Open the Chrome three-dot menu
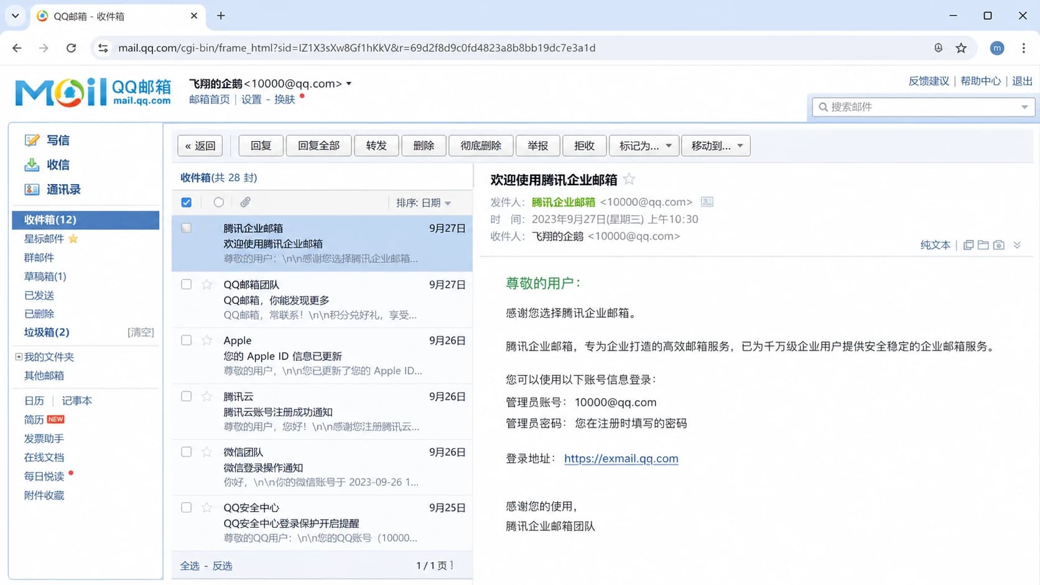The width and height of the screenshot is (1040, 585). click(1024, 48)
